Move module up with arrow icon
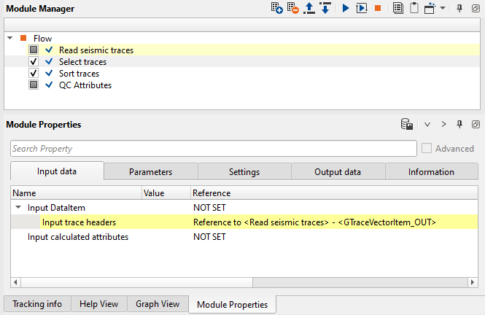 (x=310, y=9)
